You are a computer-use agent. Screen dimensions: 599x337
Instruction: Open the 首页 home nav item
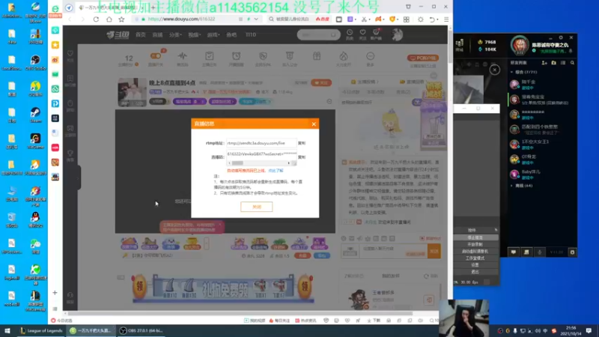tap(141, 34)
